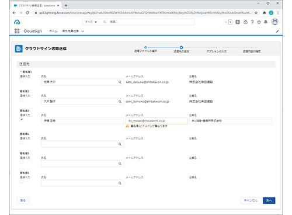Uncheck direct input for signer 3
This screenshot has width=292, height=215.
[x=22, y=119]
